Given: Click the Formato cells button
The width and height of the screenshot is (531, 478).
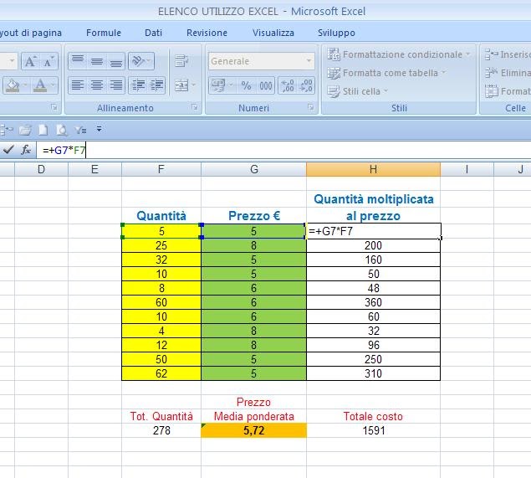Looking at the screenshot, I should point(508,91).
